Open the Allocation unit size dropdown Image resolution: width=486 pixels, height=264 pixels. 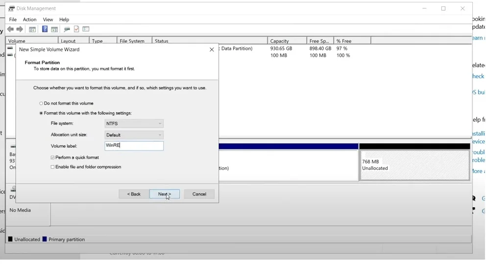point(134,135)
